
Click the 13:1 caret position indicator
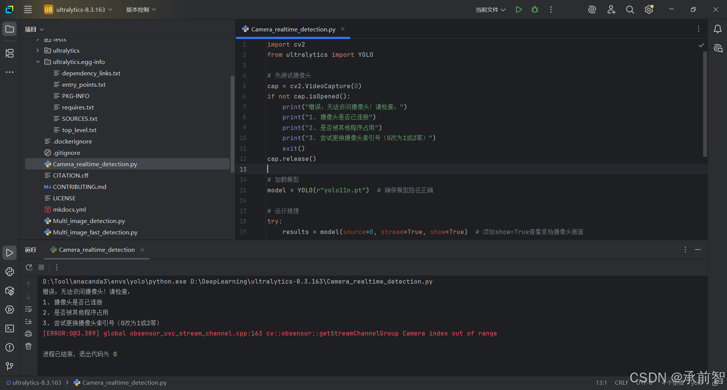601,382
